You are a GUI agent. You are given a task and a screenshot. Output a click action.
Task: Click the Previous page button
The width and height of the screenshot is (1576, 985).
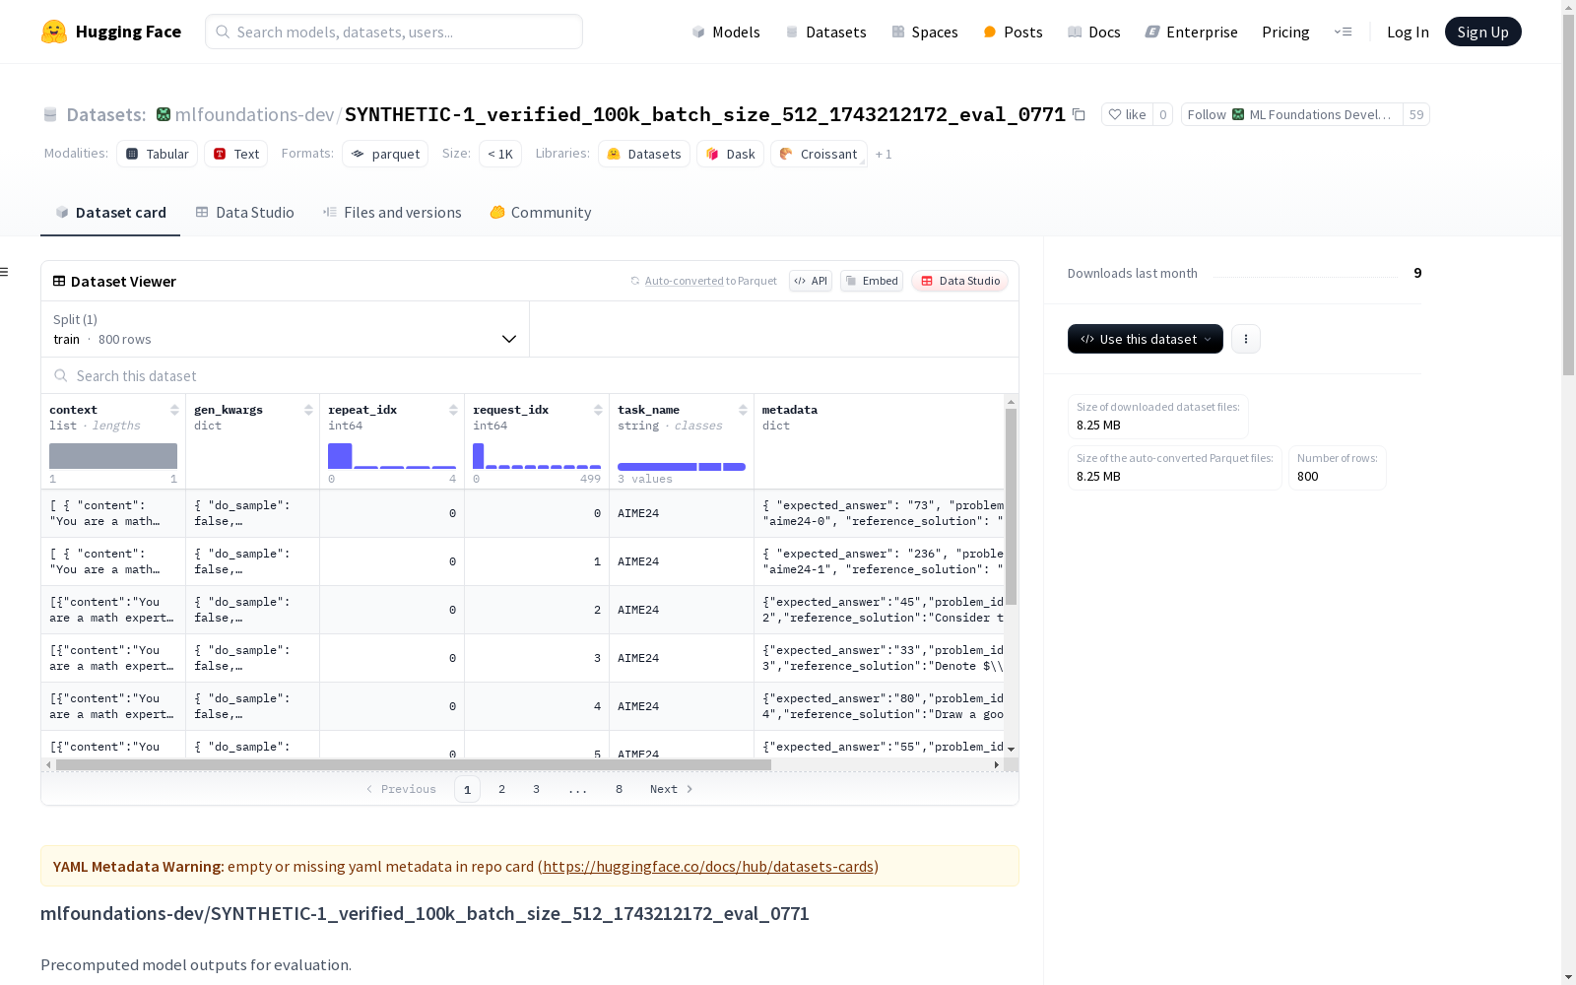pyautogui.click(x=401, y=789)
